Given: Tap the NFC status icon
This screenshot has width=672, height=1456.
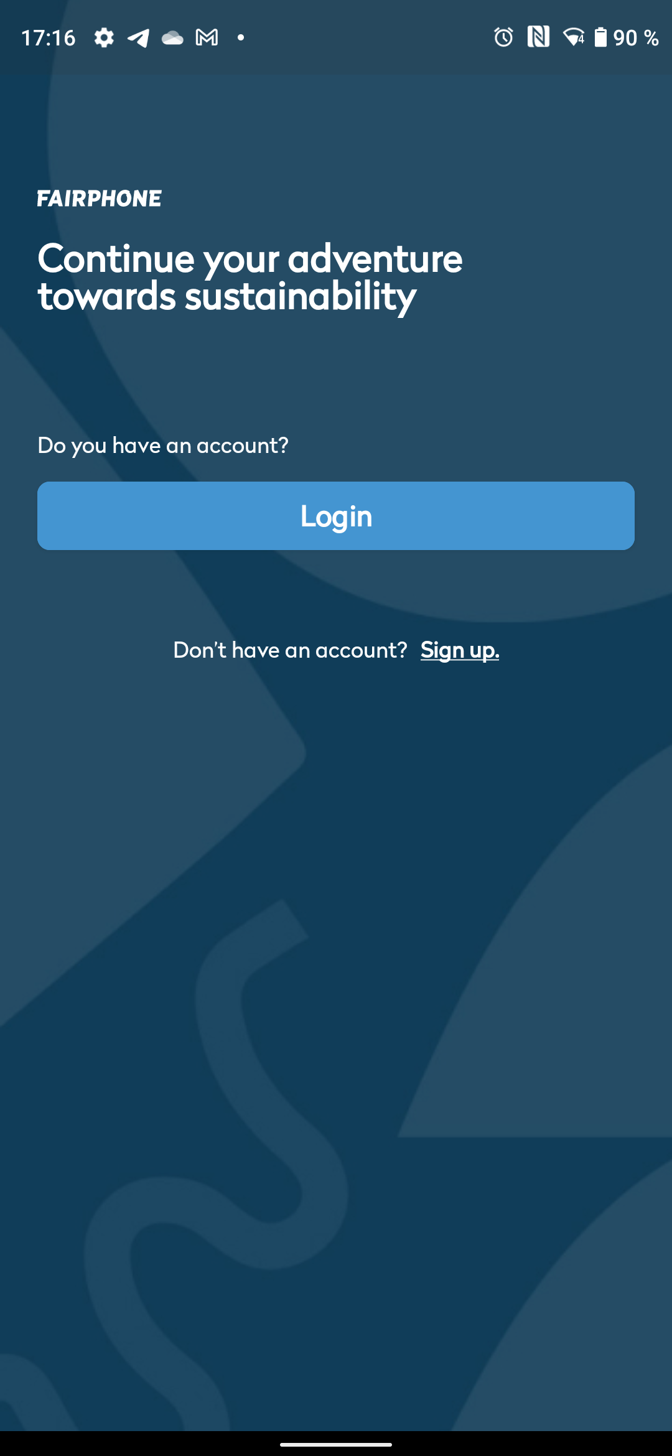Looking at the screenshot, I should tap(538, 37).
